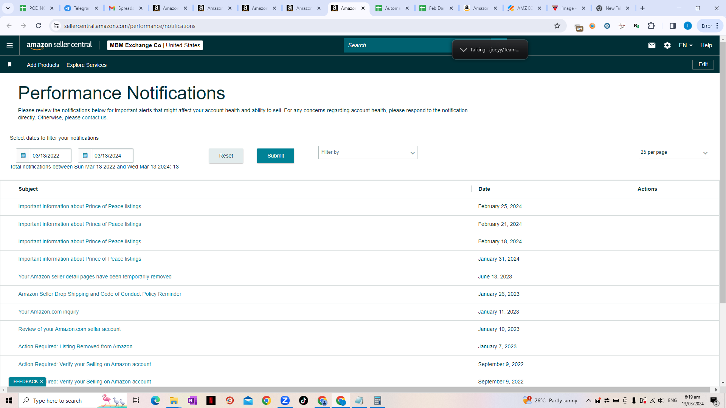Open the Seller Central hamburger menu
The image size is (726, 408).
10,45
